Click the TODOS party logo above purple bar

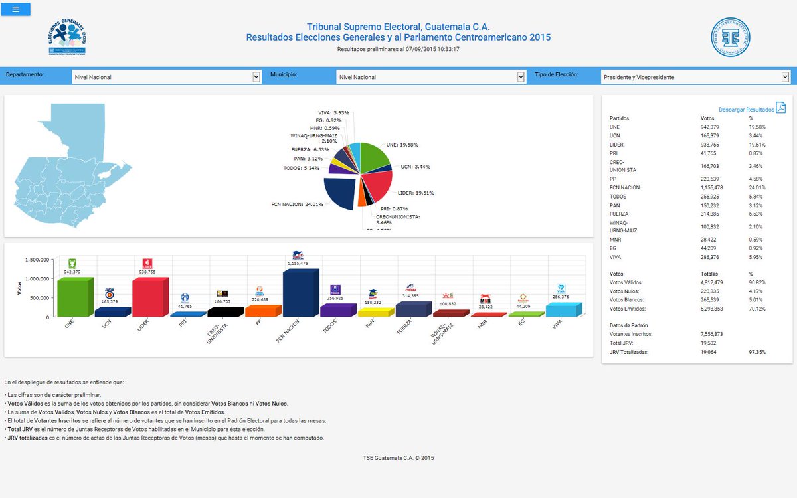[335, 290]
